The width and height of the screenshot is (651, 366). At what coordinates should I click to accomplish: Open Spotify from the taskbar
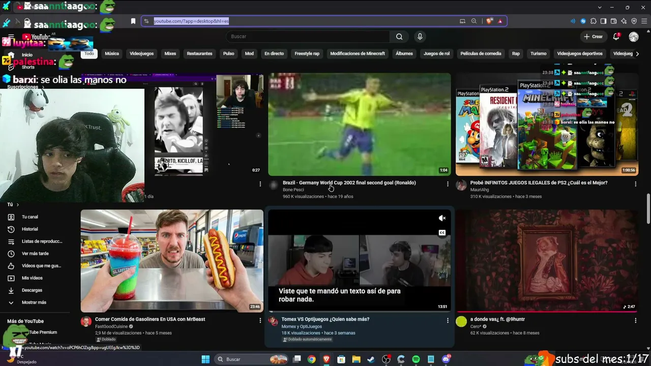(x=416, y=359)
